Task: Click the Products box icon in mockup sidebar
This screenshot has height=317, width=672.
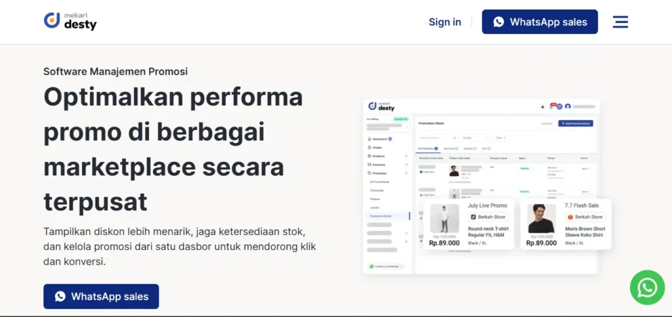Action: point(369,156)
